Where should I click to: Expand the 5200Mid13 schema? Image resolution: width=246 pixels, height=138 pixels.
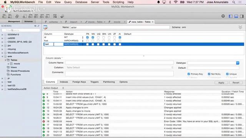(x=2, y=34)
